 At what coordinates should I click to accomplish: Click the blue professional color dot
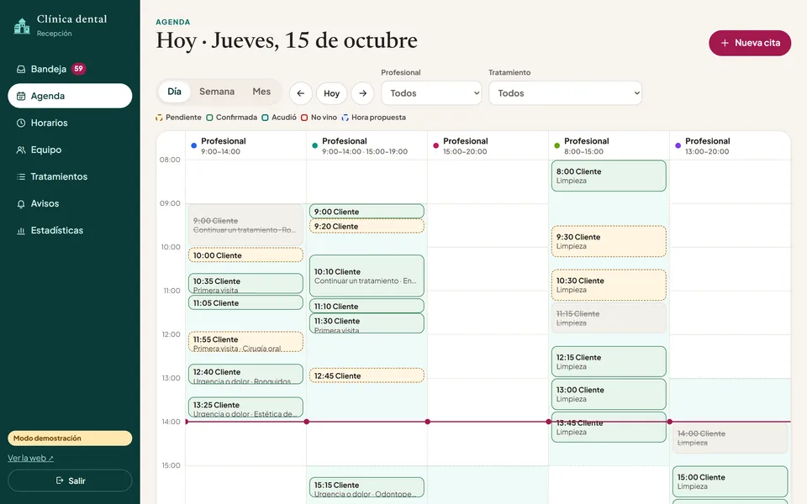coord(193,145)
